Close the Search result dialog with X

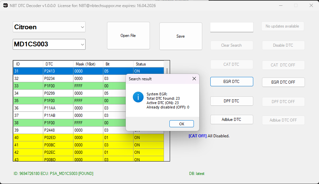(194, 79)
